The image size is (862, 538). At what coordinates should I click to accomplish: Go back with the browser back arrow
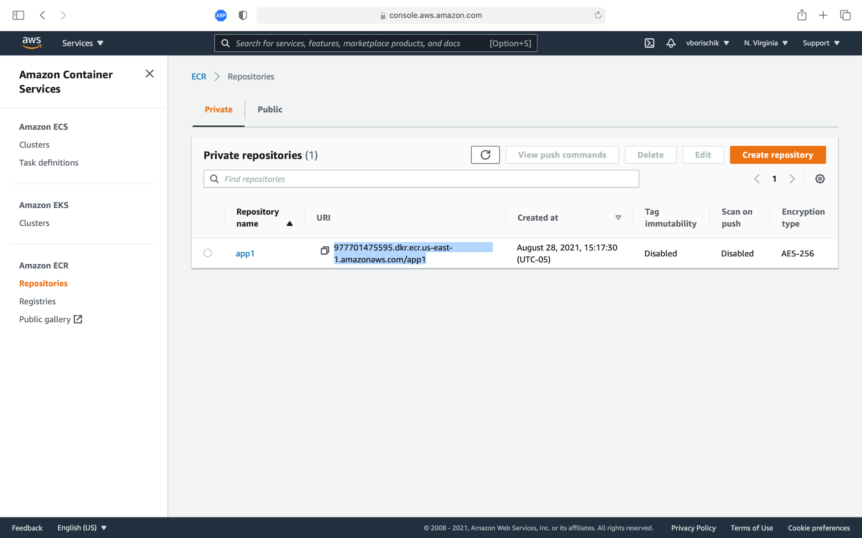[x=43, y=16]
